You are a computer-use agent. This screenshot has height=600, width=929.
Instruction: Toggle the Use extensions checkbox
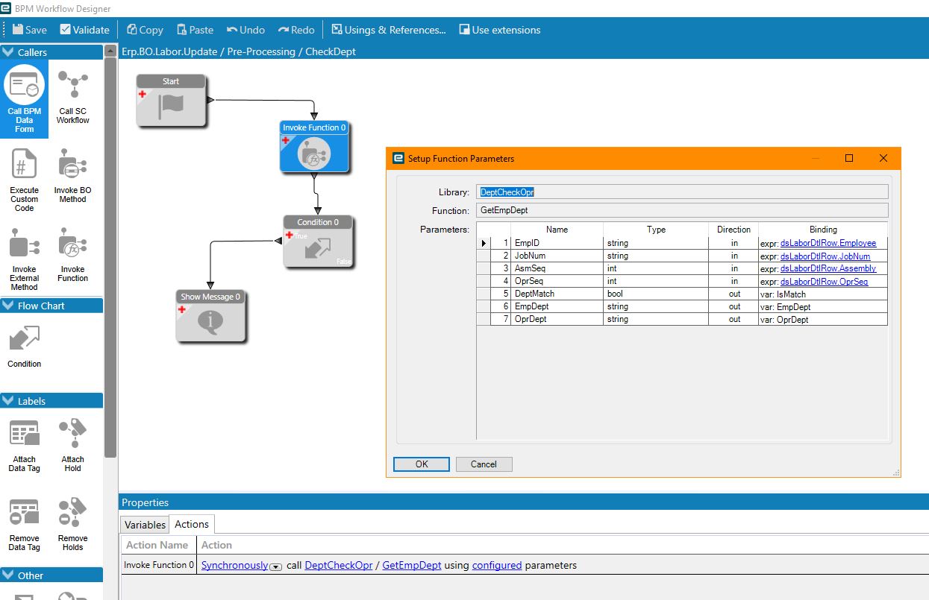pyautogui.click(x=464, y=30)
